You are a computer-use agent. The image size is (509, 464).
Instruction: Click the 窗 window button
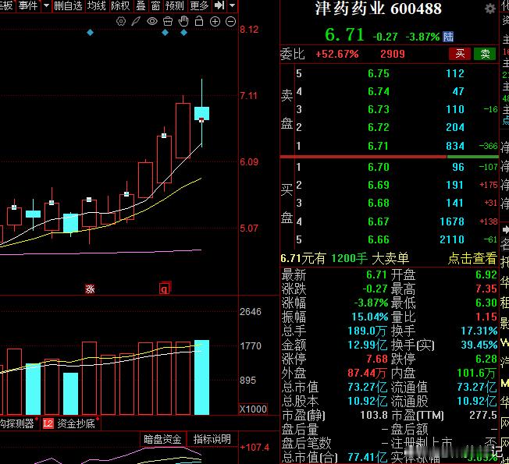coord(156,5)
